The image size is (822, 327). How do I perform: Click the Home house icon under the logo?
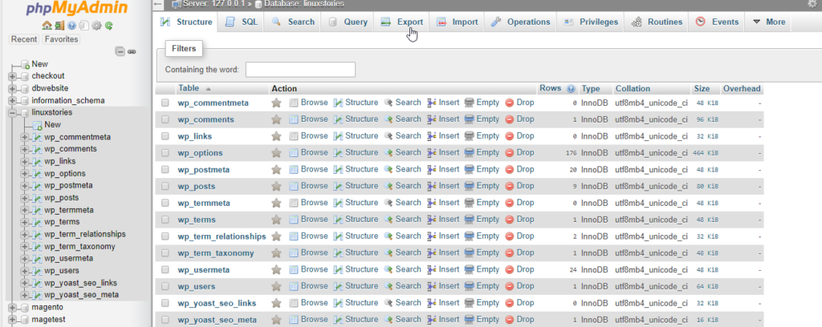click(x=47, y=25)
